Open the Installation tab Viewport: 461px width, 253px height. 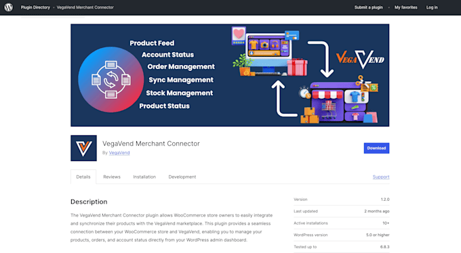click(x=144, y=177)
